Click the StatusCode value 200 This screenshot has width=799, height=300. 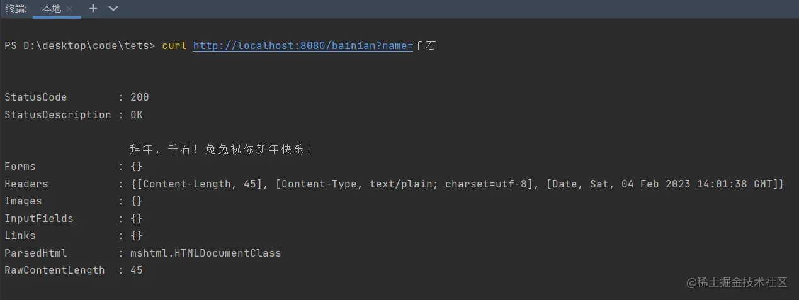point(140,97)
